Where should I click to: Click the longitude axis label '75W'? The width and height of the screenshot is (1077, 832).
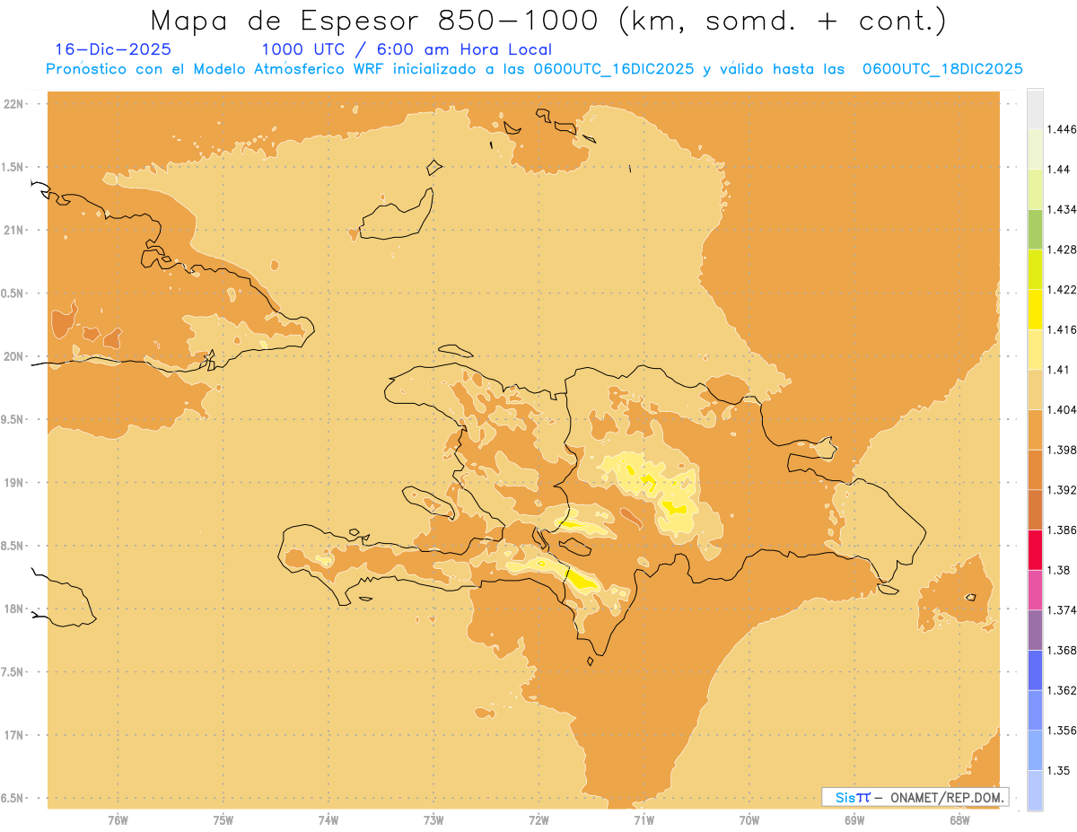pyautogui.click(x=223, y=820)
